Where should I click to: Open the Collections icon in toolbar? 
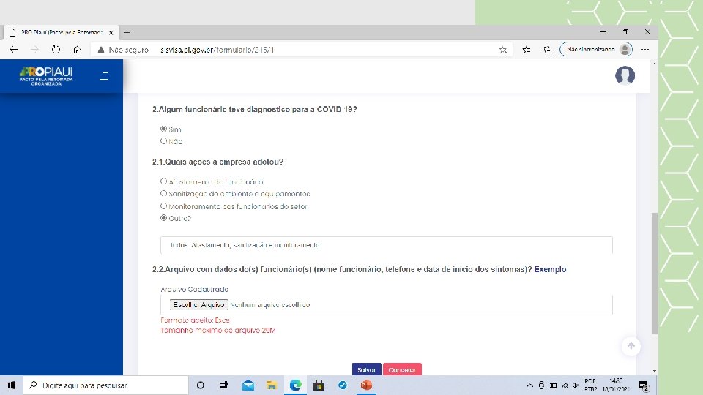(548, 50)
